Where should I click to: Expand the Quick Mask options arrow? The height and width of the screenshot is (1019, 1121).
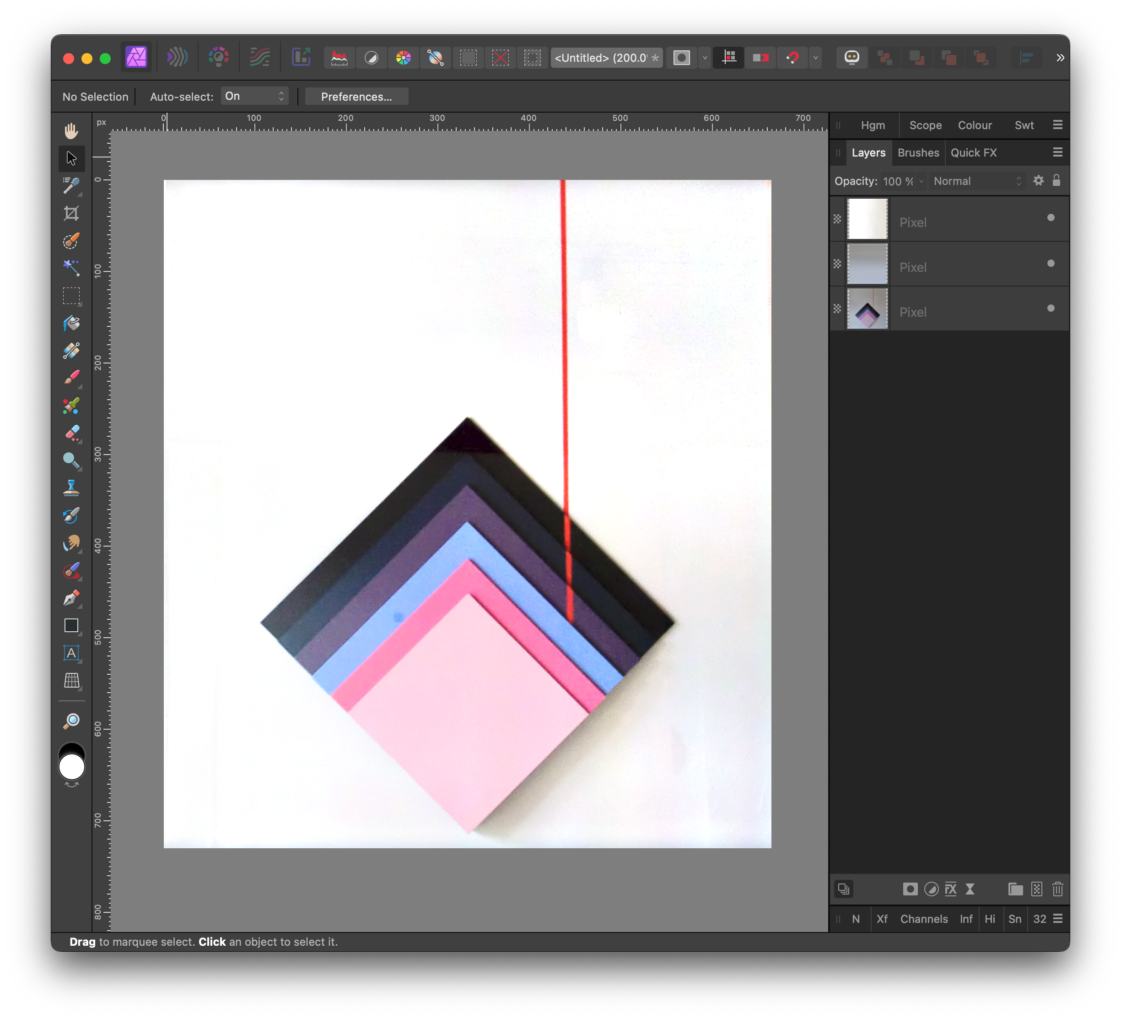tap(705, 57)
